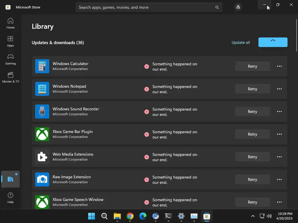Open the account profile icon
Viewport: 298px width, 223px height.
[238, 7]
